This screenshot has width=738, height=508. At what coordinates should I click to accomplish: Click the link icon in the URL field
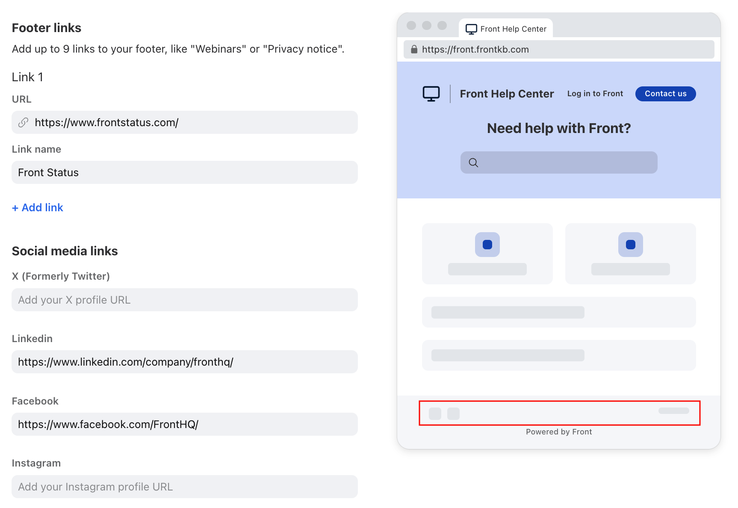click(23, 122)
